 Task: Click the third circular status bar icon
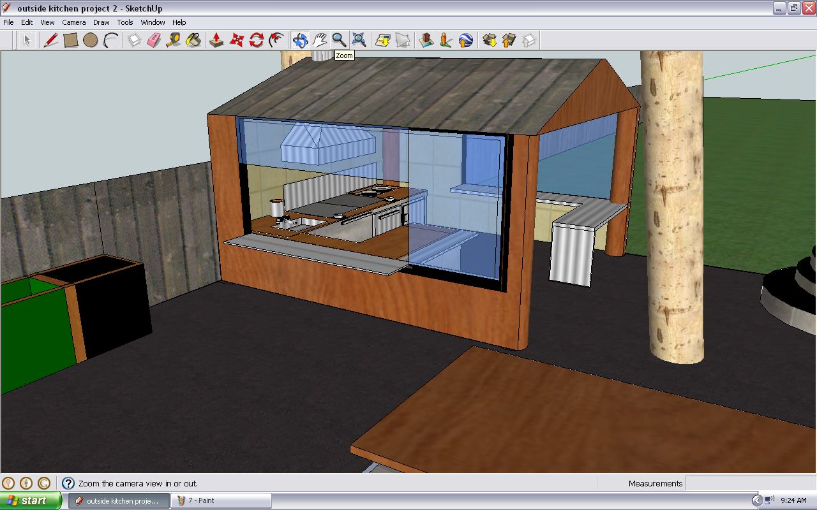(44, 483)
